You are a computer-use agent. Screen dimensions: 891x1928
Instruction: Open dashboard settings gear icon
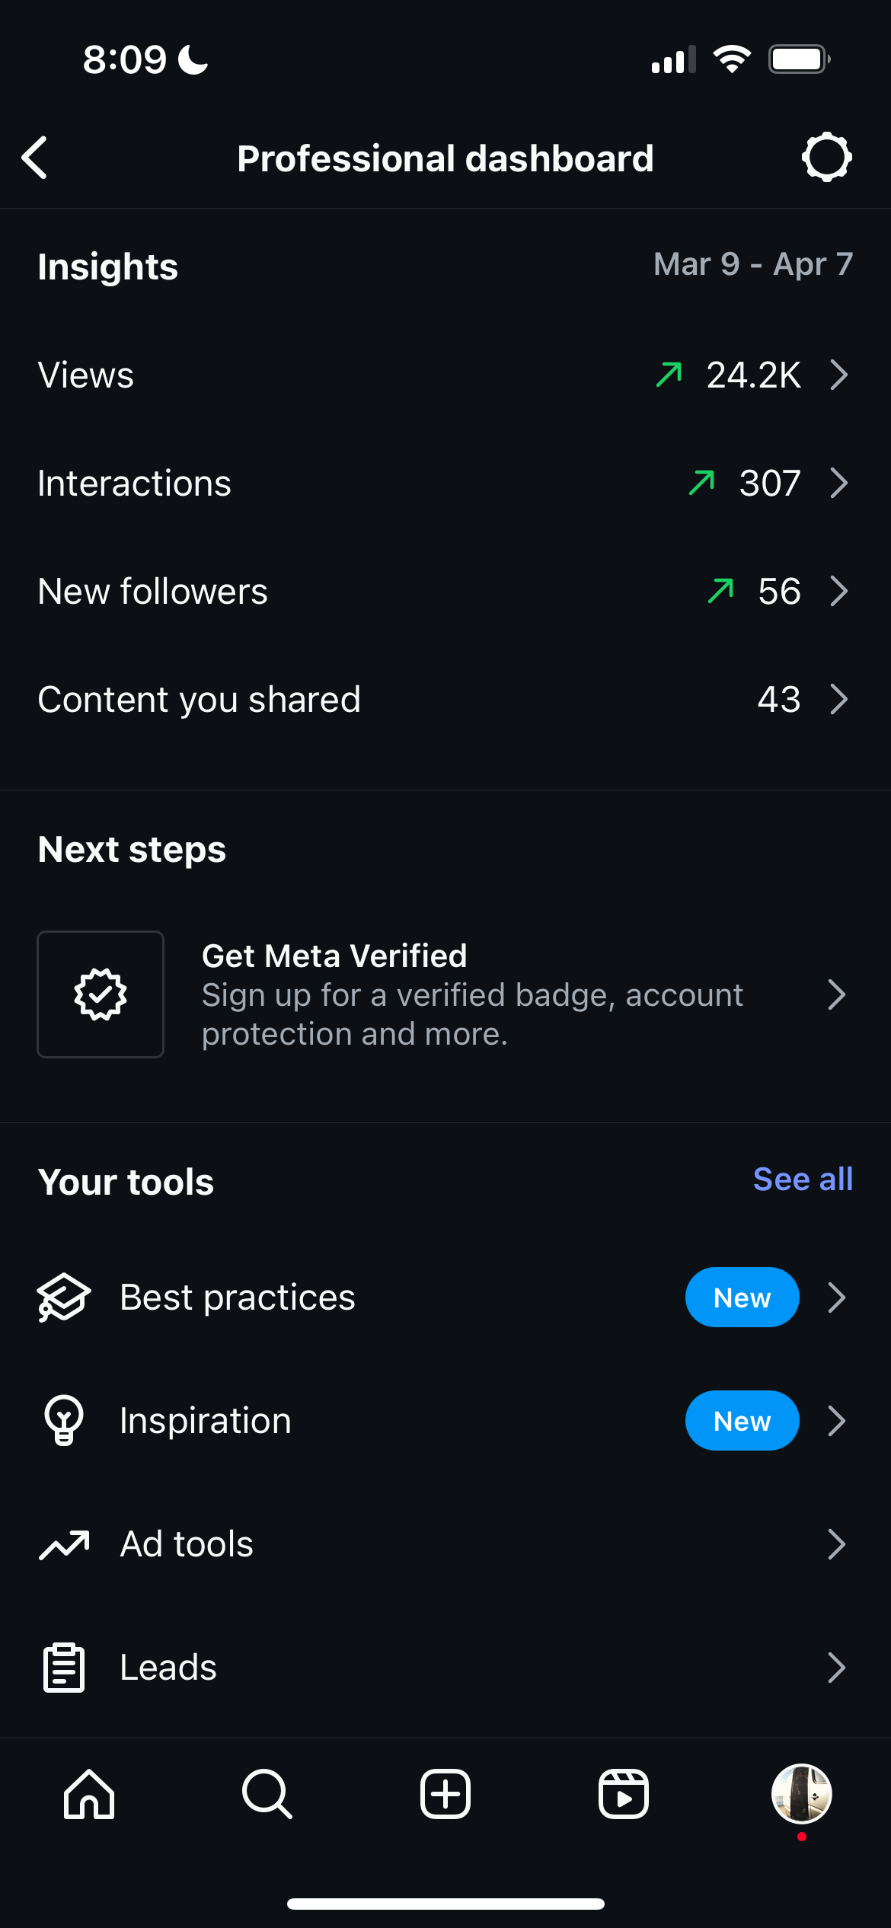[x=826, y=158]
